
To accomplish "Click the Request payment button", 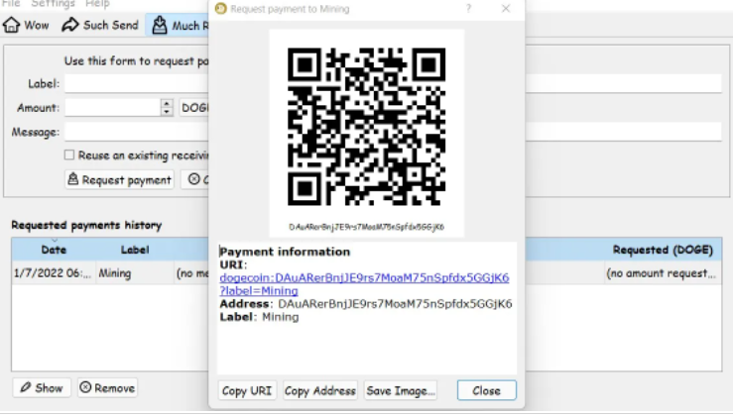I will pyautogui.click(x=120, y=180).
